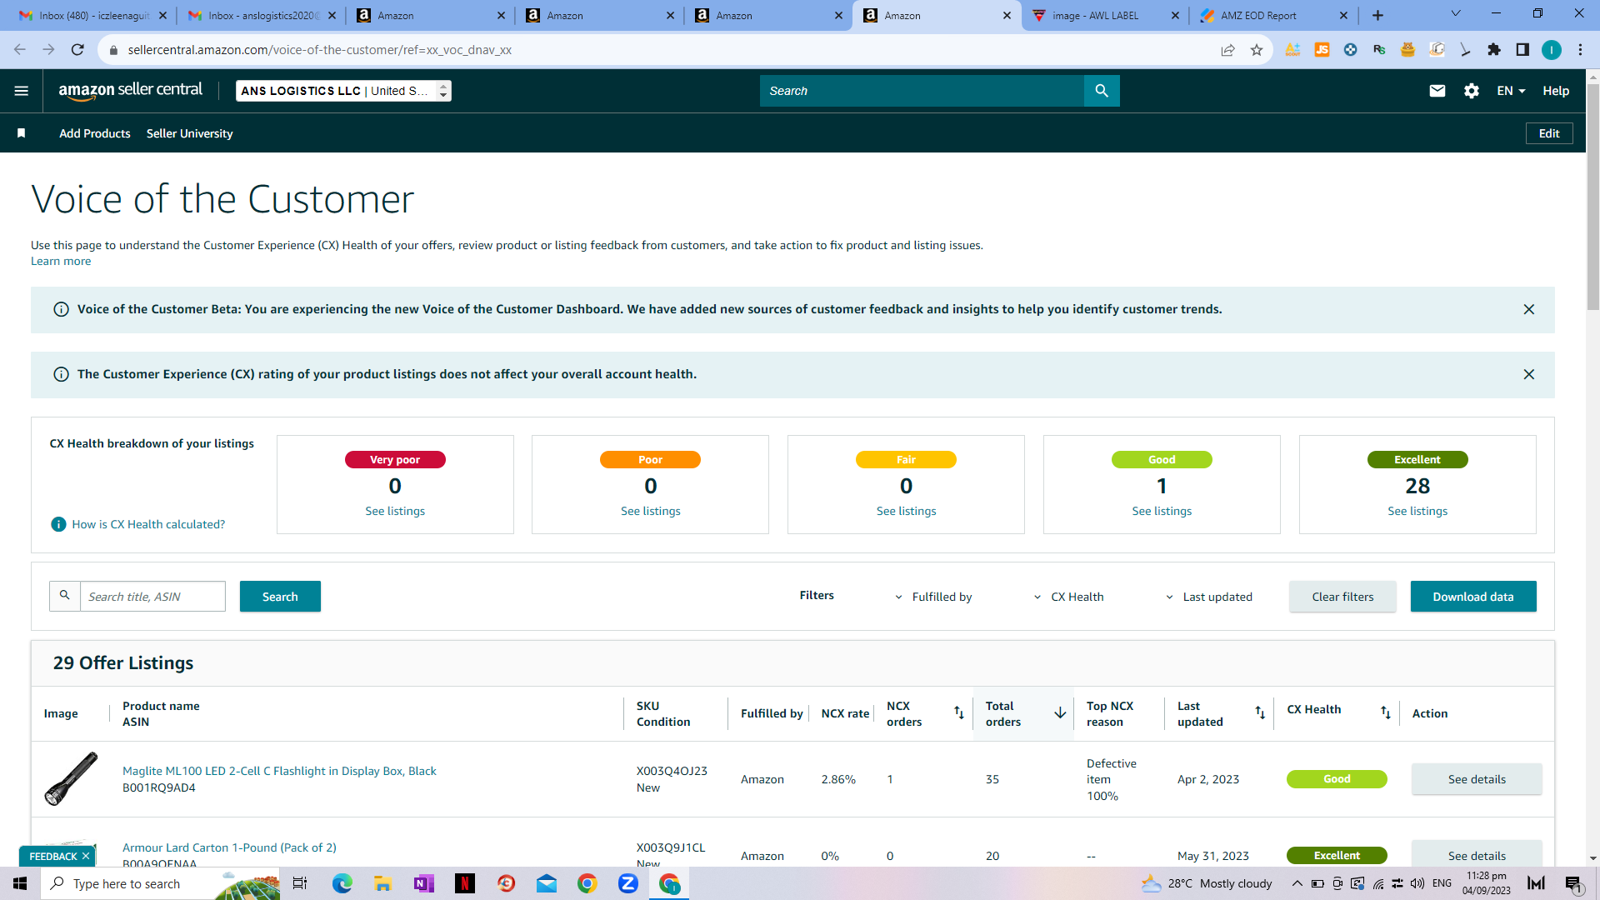Open the settings gear icon
The width and height of the screenshot is (1600, 900).
[x=1472, y=91]
